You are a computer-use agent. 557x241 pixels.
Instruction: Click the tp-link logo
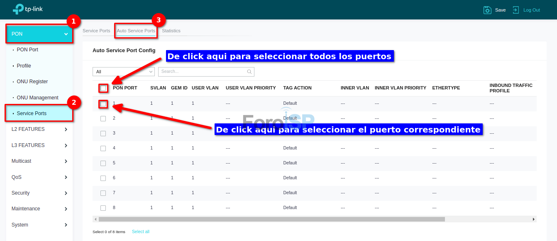click(x=27, y=9)
